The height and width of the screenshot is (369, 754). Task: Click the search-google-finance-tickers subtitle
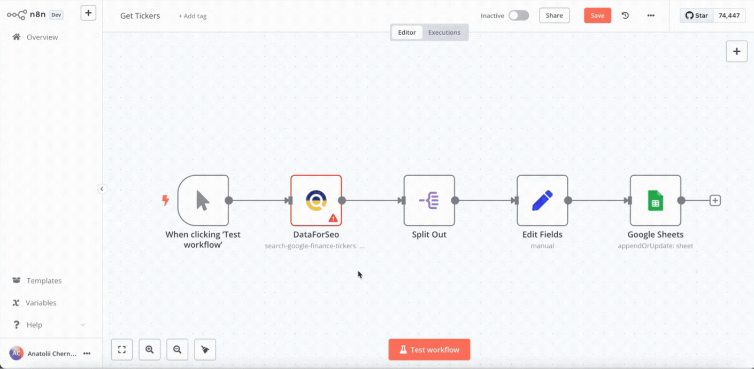pos(315,246)
